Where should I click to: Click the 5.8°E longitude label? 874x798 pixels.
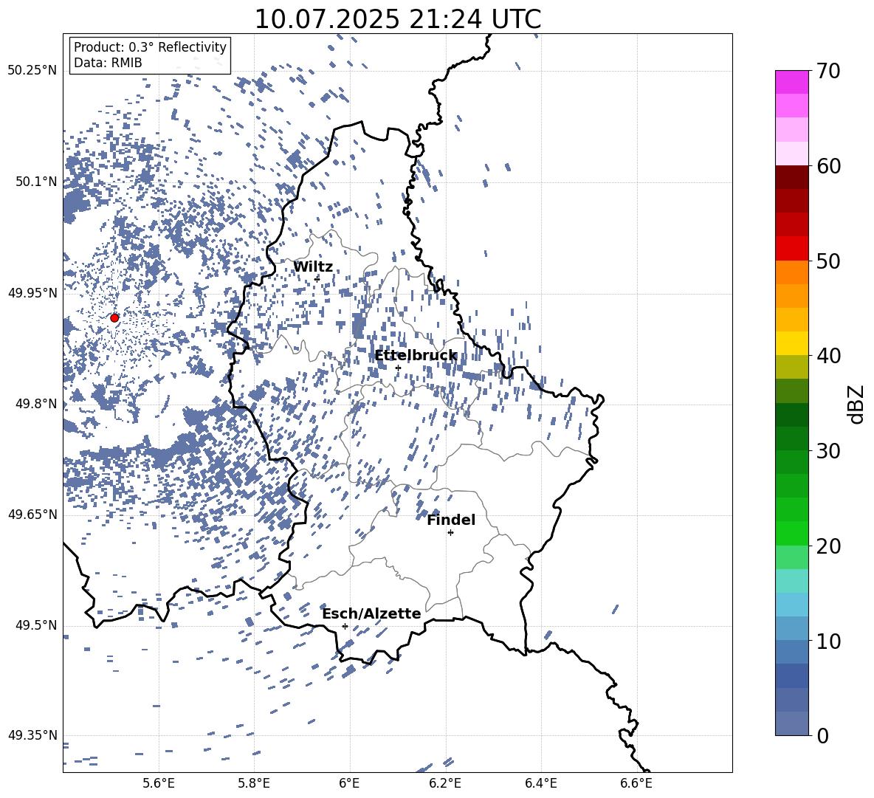click(x=254, y=783)
